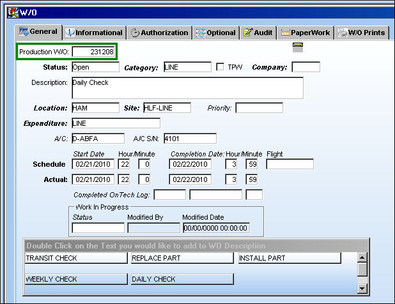Click the W/O window title icon
This screenshot has height=304, width=395.
tap(13, 12)
